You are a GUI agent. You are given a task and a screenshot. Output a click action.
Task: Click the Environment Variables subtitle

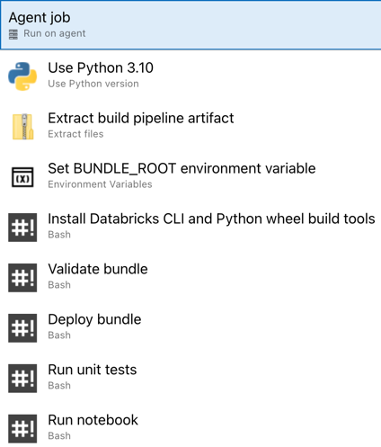pyautogui.click(x=100, y=184)
